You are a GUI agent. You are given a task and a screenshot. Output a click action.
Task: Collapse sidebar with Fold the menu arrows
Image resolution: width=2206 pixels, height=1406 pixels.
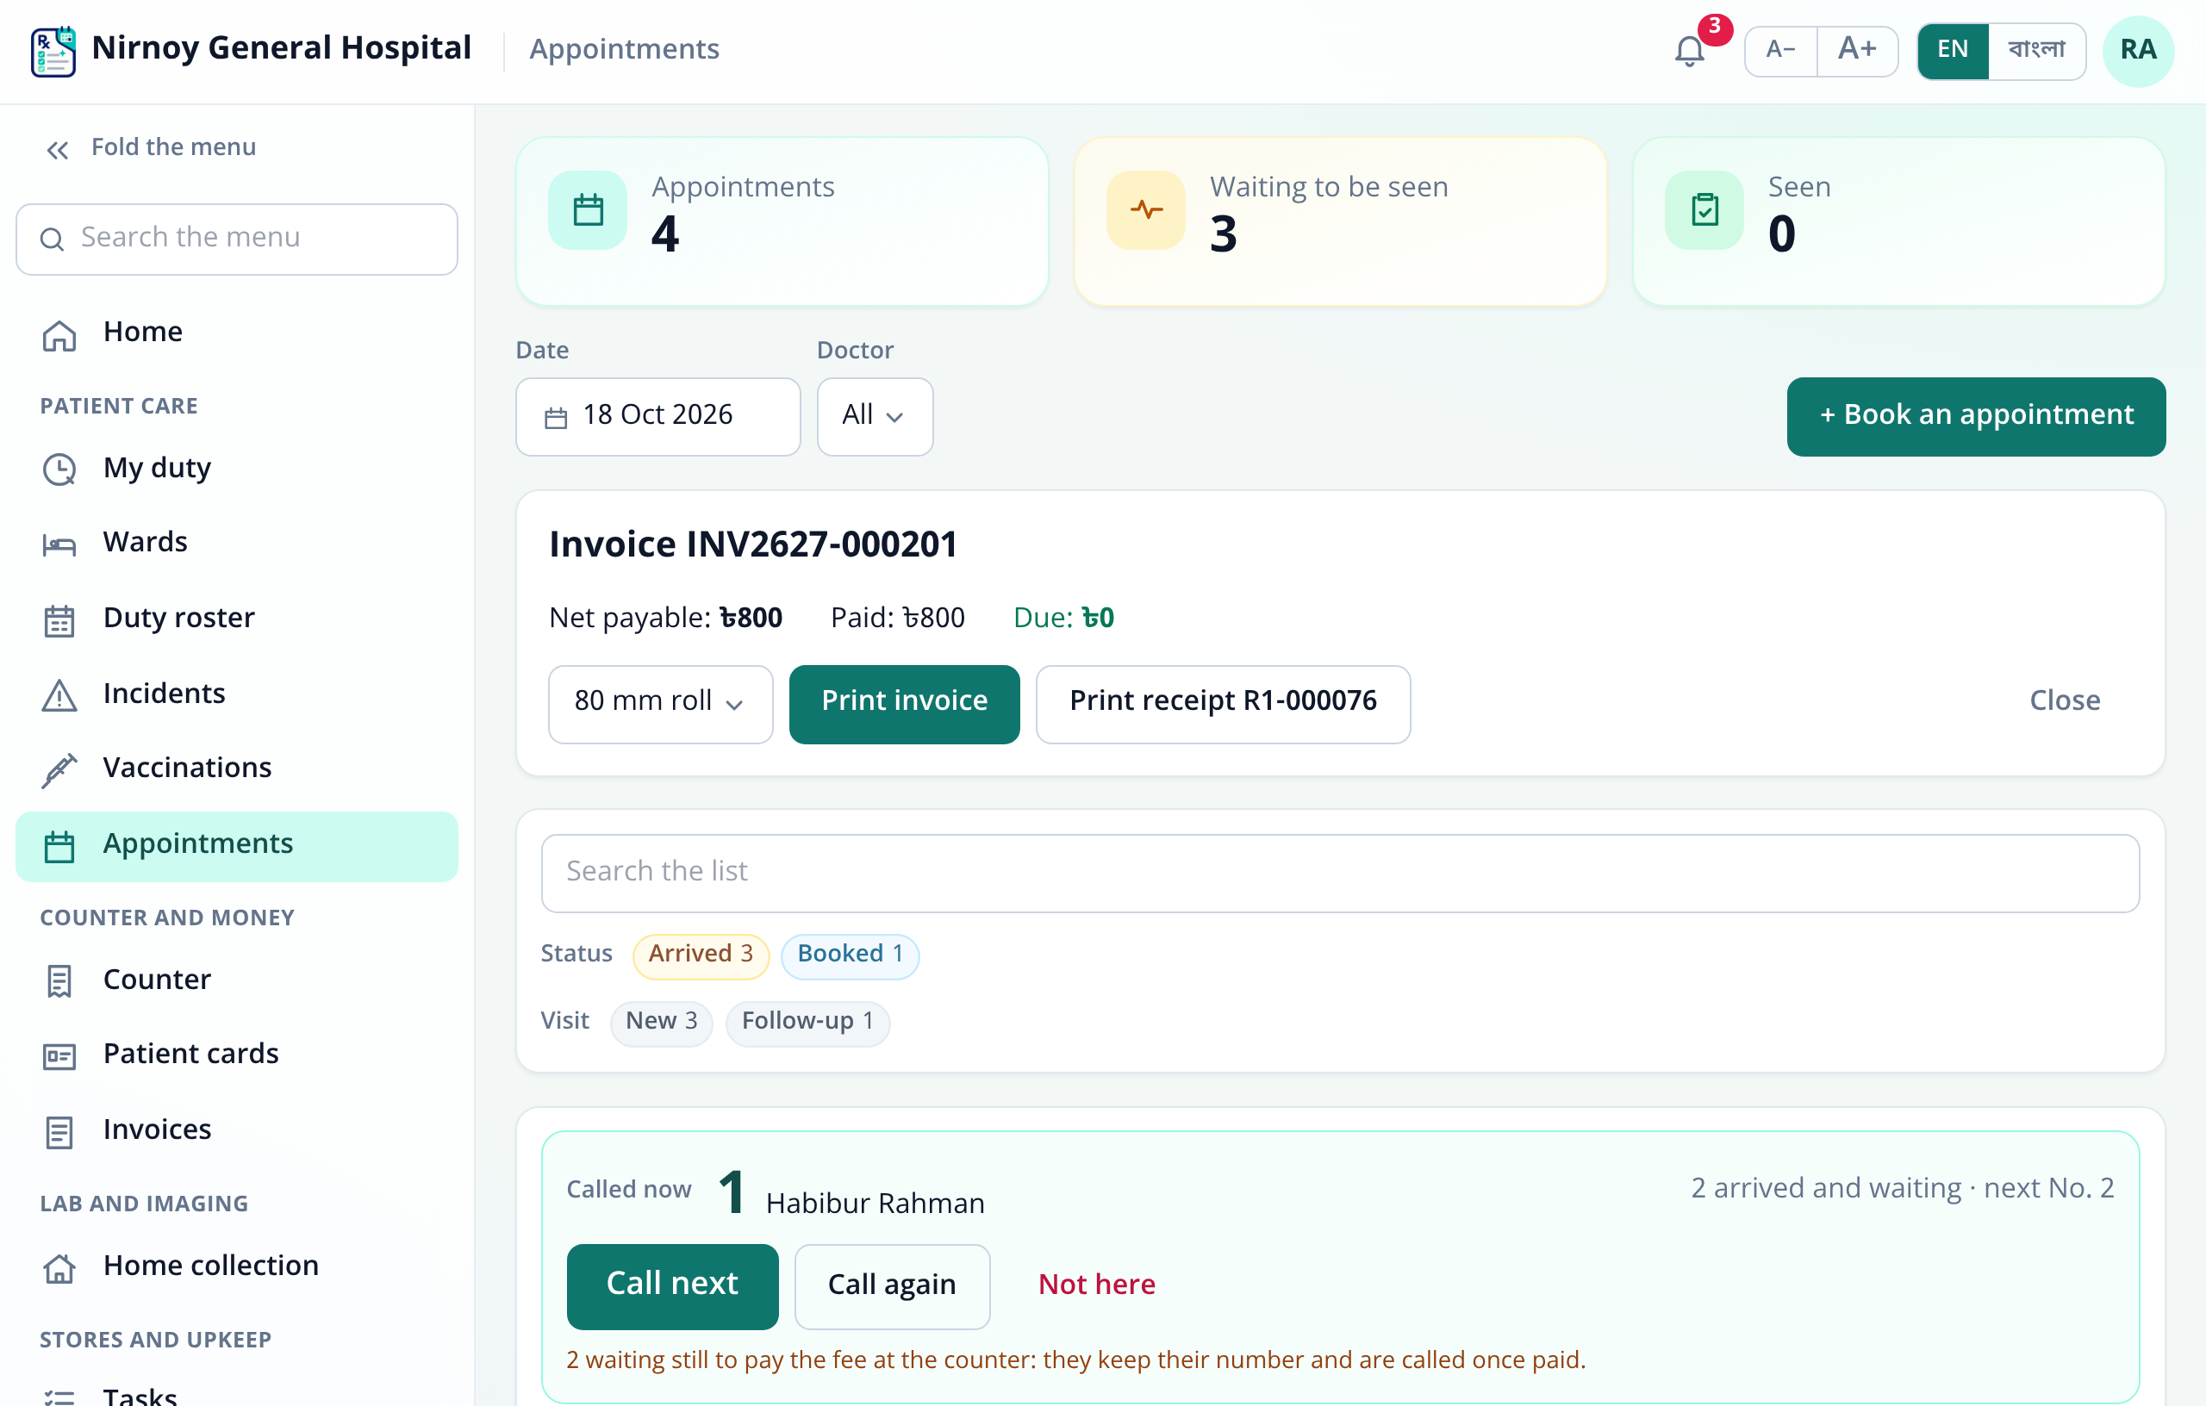coord(58,149)
